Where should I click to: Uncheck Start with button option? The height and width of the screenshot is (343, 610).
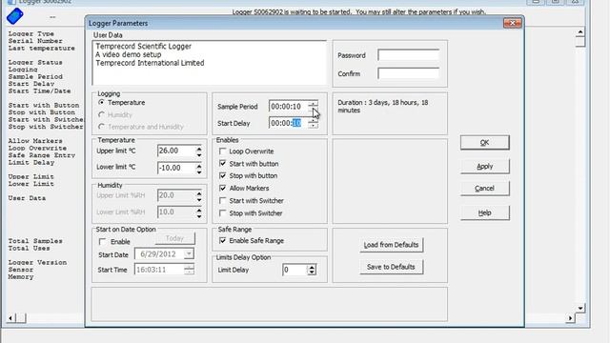pyautogui.click(x=222, y=163)
